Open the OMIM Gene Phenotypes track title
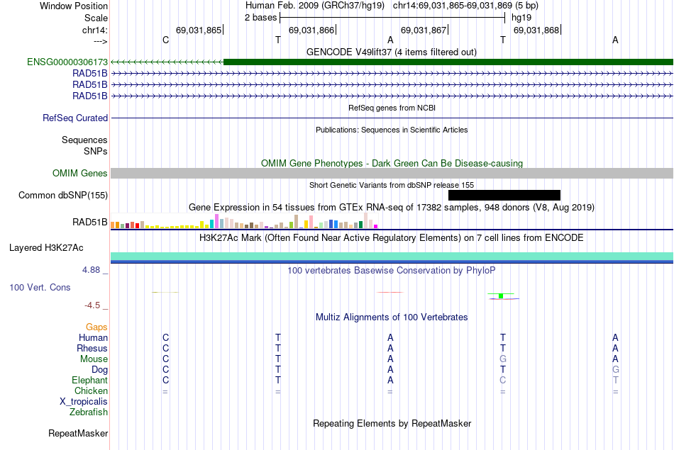Viewport: 674px width, 450px height. [x=392, y=163]
